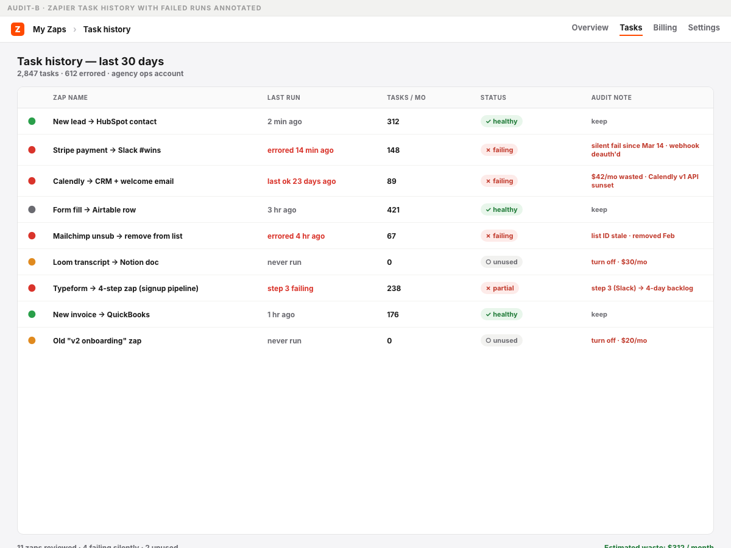Select the Tasks tab

631,27
